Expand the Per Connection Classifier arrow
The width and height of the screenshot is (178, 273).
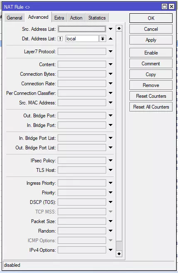110,93
